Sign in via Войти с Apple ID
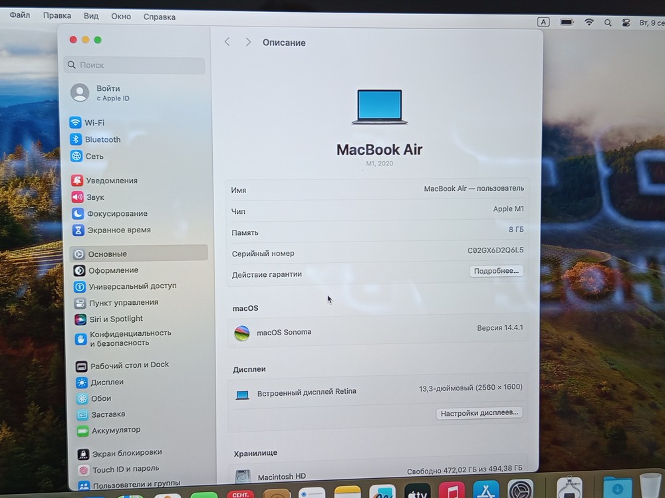The width and height of the screenshot is (665, 498). tap(106, 93)
